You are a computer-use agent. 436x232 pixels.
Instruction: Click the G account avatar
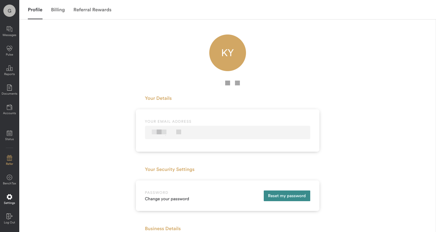tap(9, 11)
